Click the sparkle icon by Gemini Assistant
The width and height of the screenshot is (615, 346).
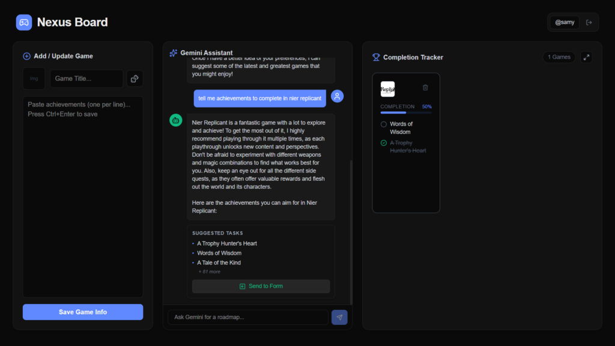point(174,53)
